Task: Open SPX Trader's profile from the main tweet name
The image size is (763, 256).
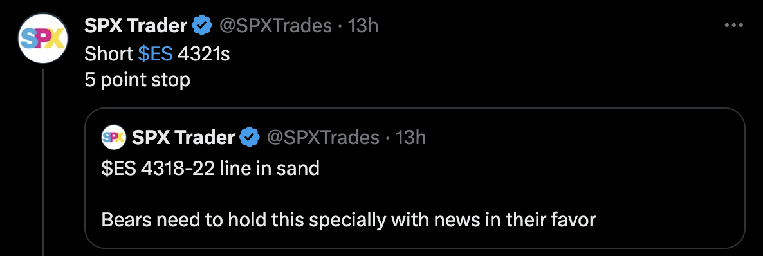Action: 136,25
